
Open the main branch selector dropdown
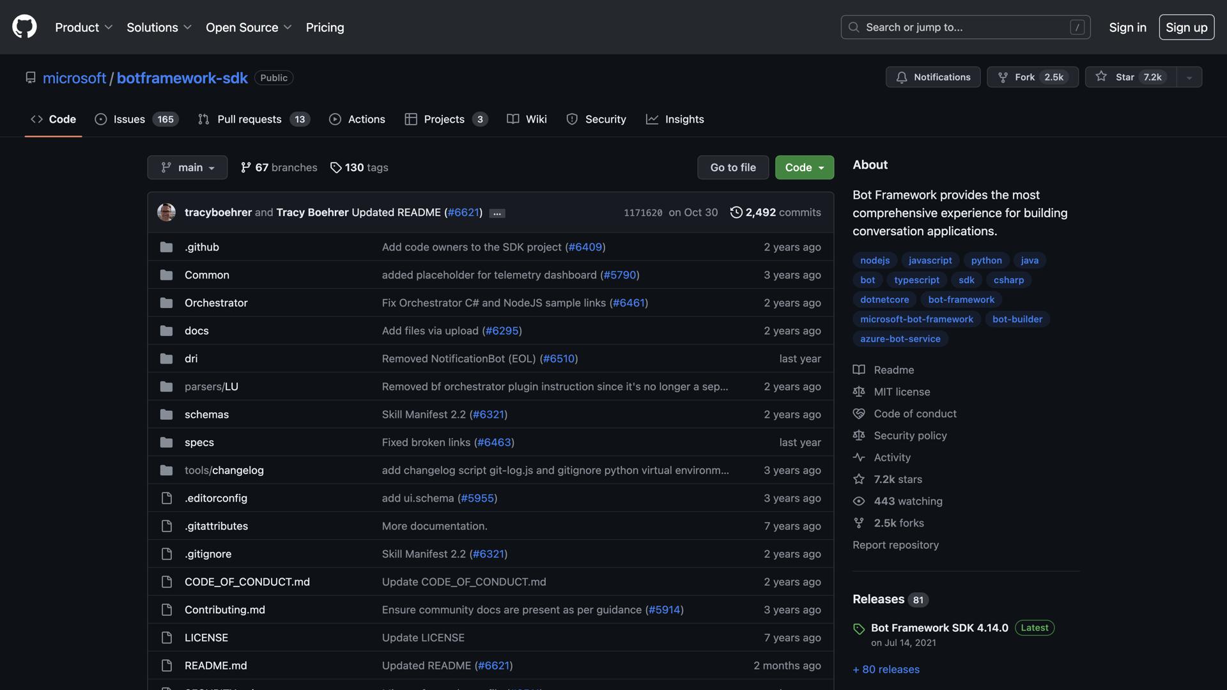187,167
